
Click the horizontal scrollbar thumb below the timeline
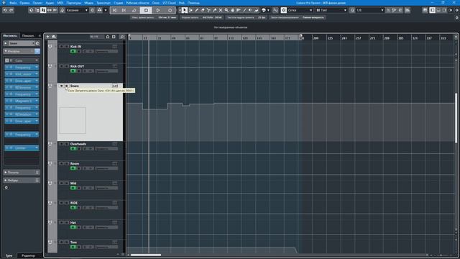[146, 255]
